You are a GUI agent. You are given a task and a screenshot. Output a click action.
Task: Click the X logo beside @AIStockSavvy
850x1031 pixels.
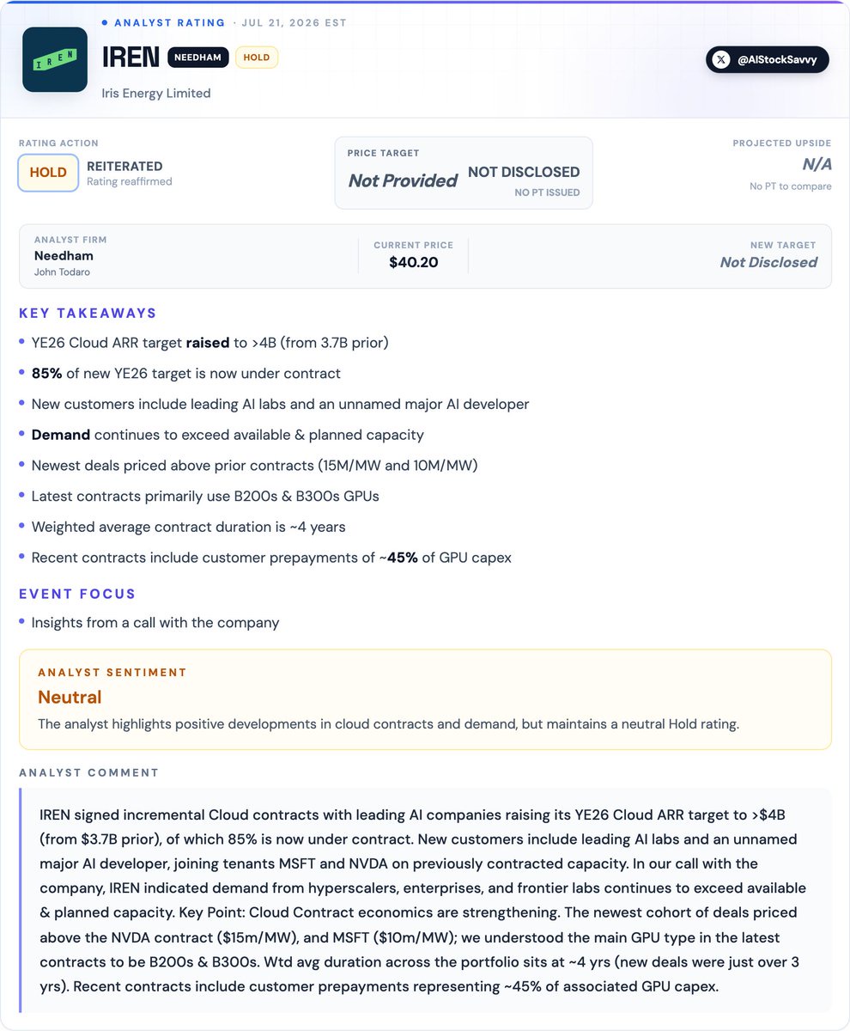(x=723, y=59)
